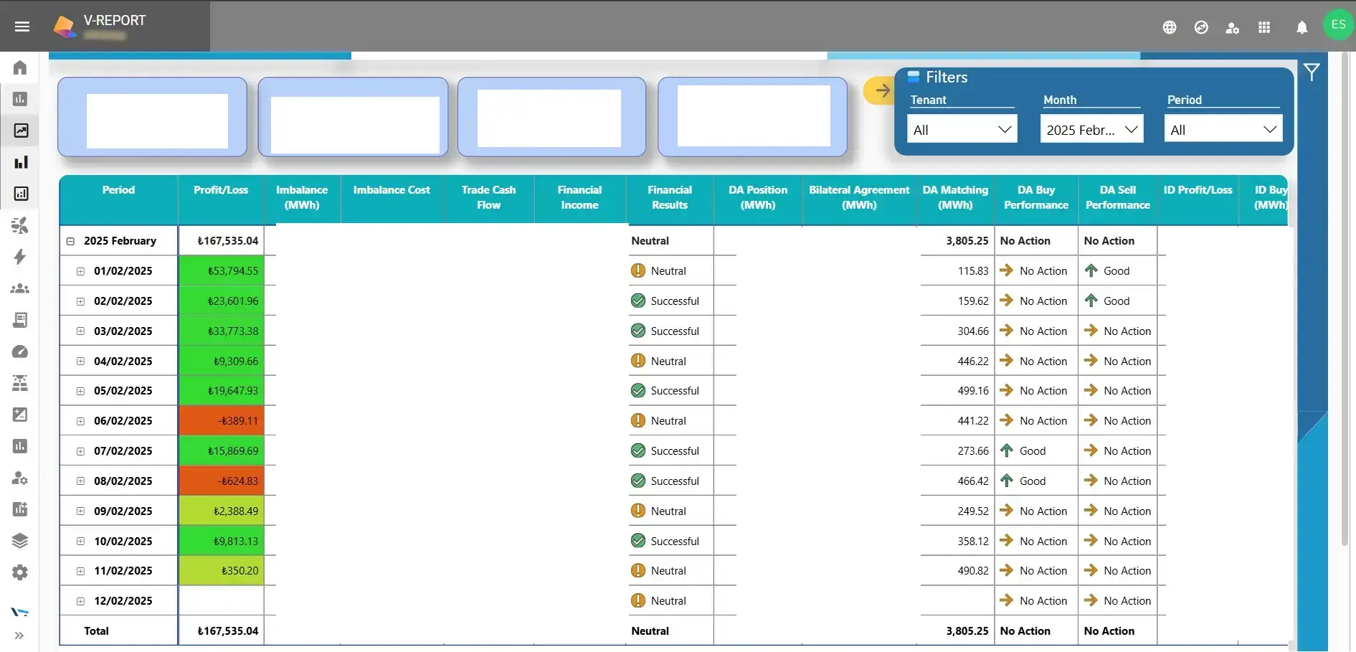Open the notifications bell

(x=1302, y=27)
